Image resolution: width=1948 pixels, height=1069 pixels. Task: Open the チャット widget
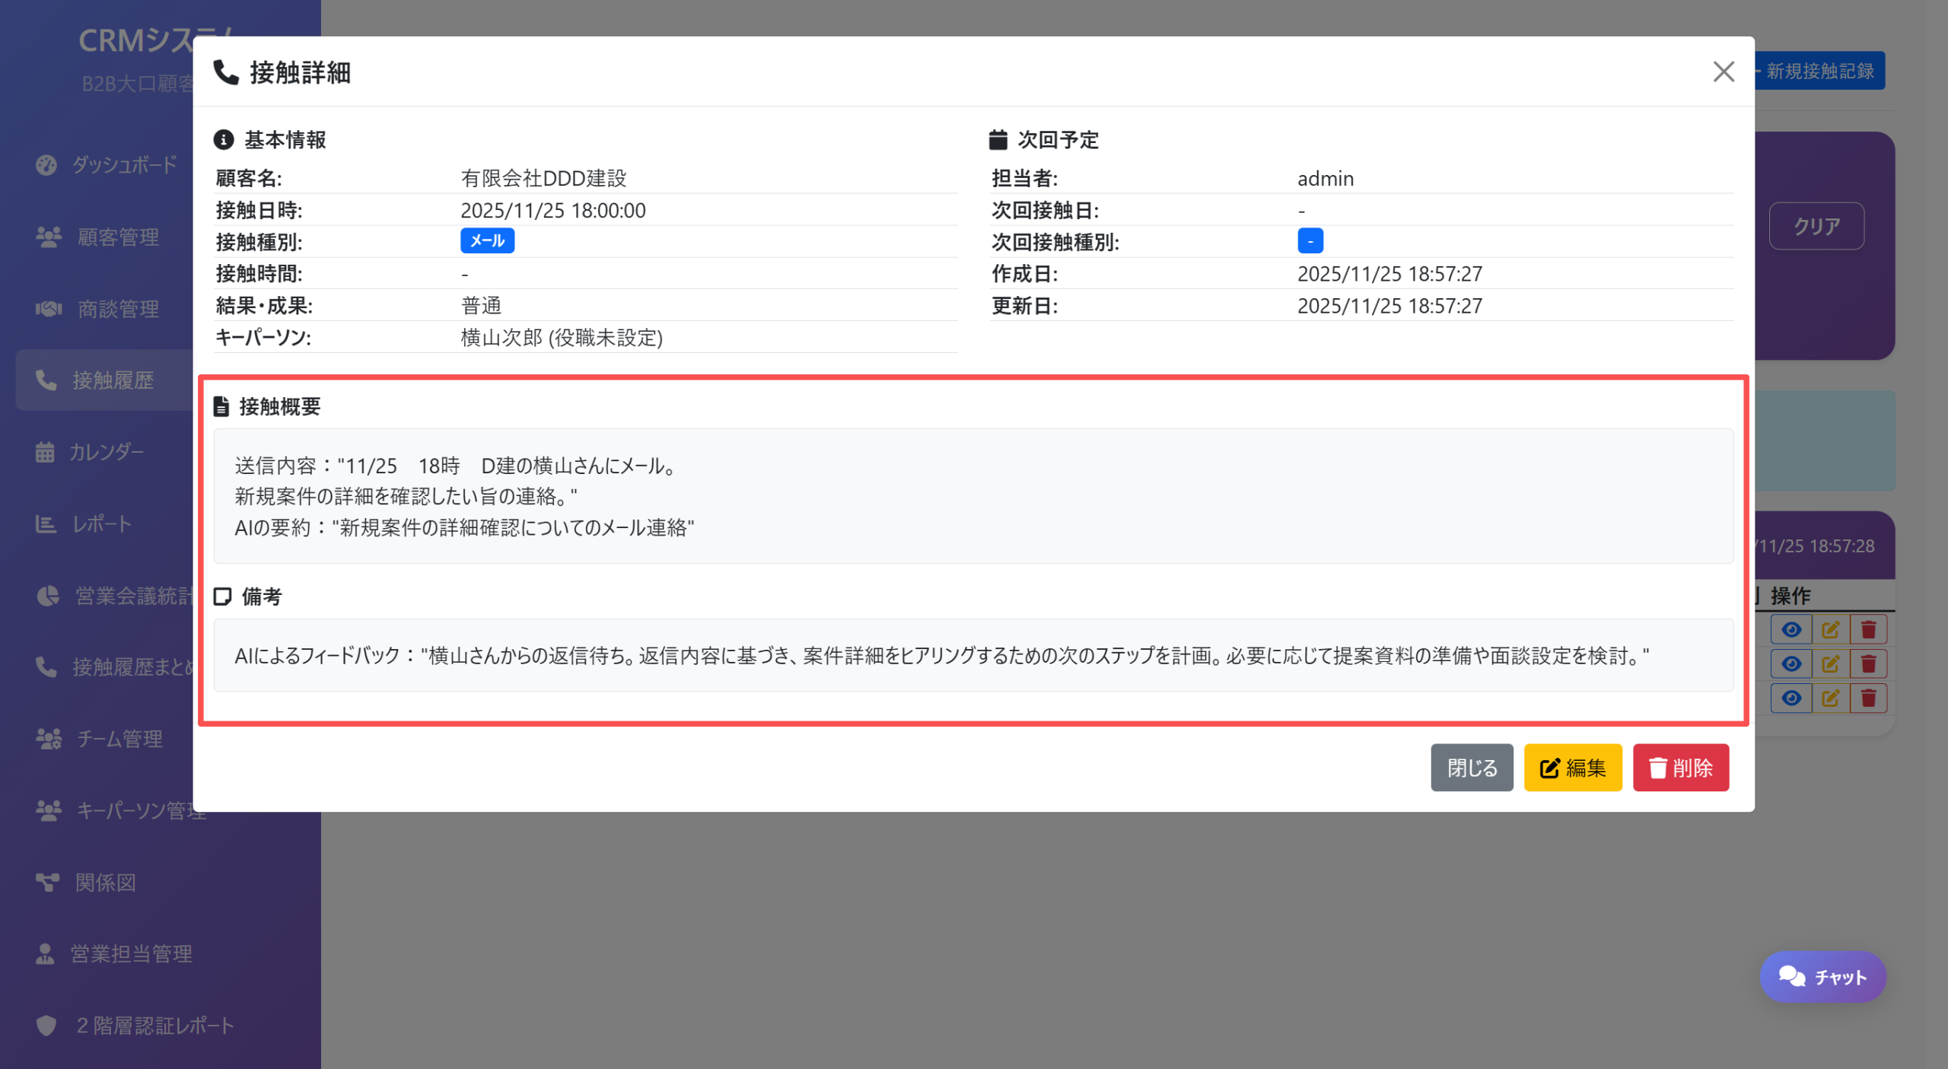(x=1822, y=976)
